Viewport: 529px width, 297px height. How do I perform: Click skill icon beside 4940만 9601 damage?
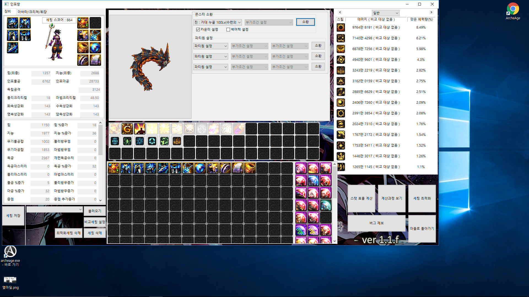tap(341, 60)
